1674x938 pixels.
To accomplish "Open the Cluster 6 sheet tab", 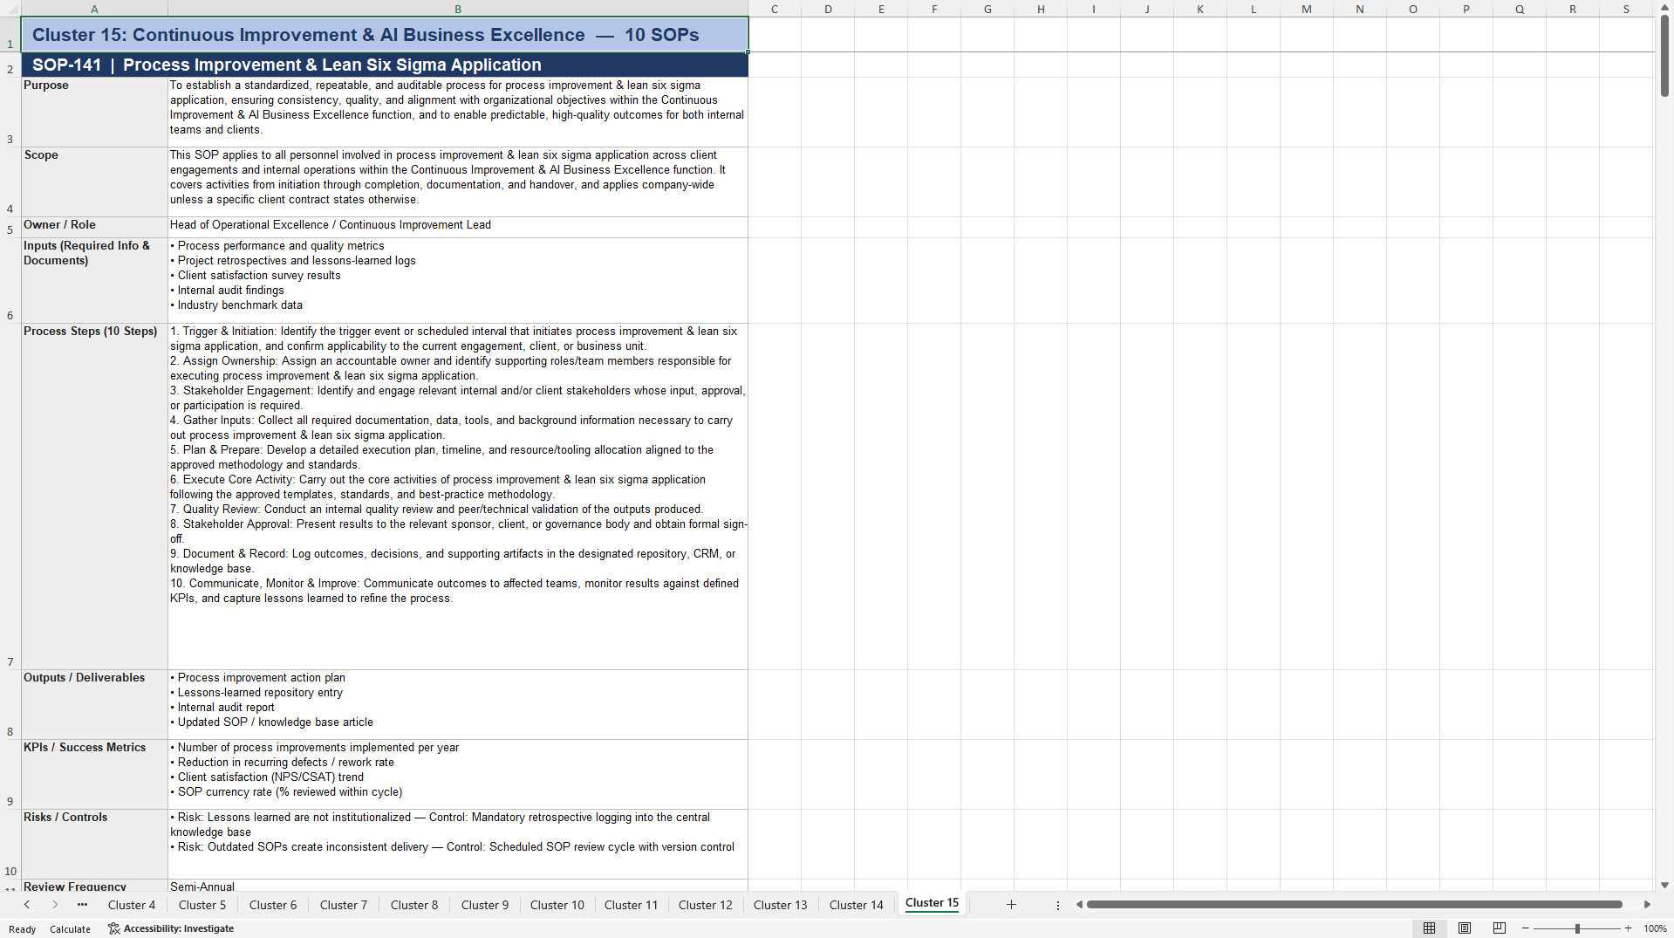I will [273, 905].
